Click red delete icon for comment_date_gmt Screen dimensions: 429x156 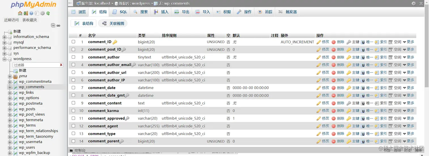coord(334,96)
